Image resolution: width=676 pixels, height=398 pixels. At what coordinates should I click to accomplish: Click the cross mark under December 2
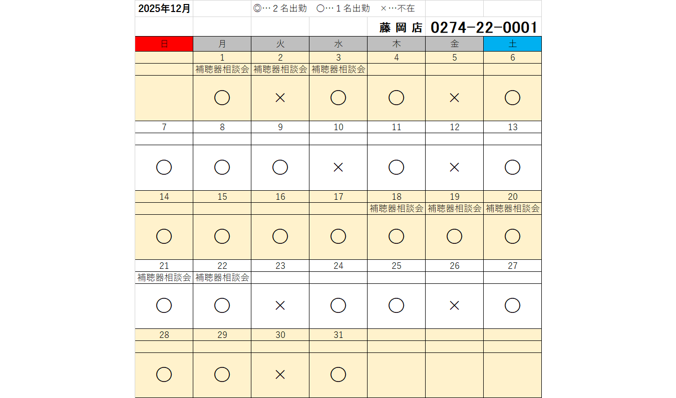coord(280,98)
